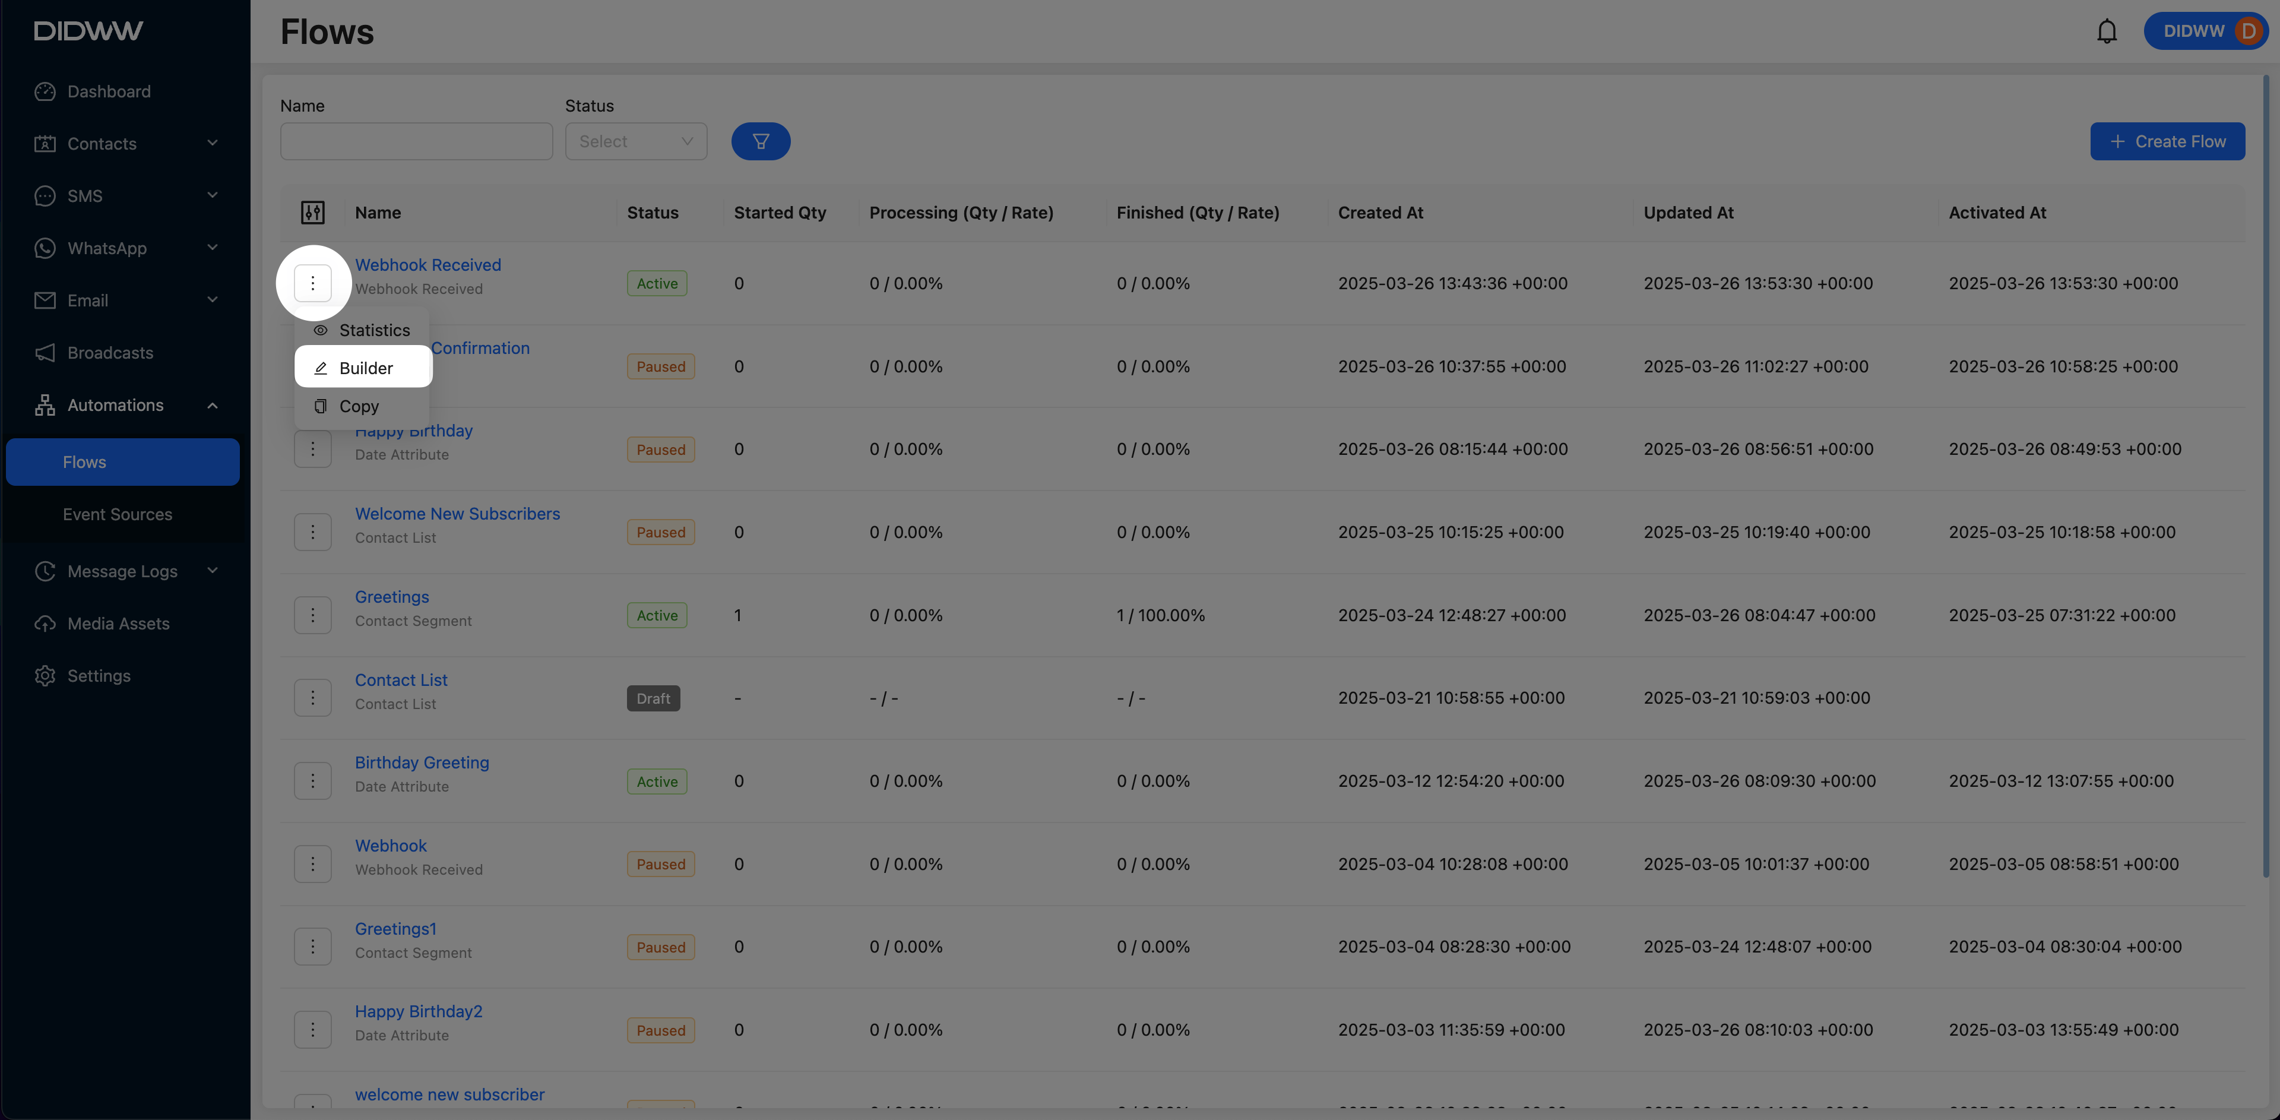Open the Status Select dropdown
Viewport: 2280px width, 1120px height.
pos(635,142)
